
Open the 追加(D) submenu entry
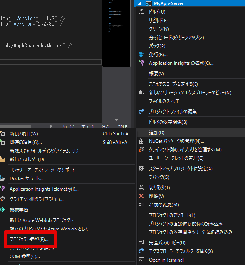191,133
